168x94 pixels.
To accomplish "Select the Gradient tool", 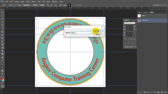I will tap(2, 48).
